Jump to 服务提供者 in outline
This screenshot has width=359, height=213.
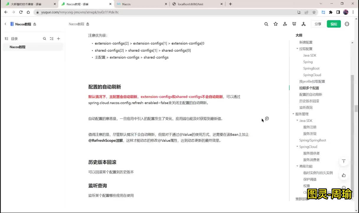pos(311,153)
